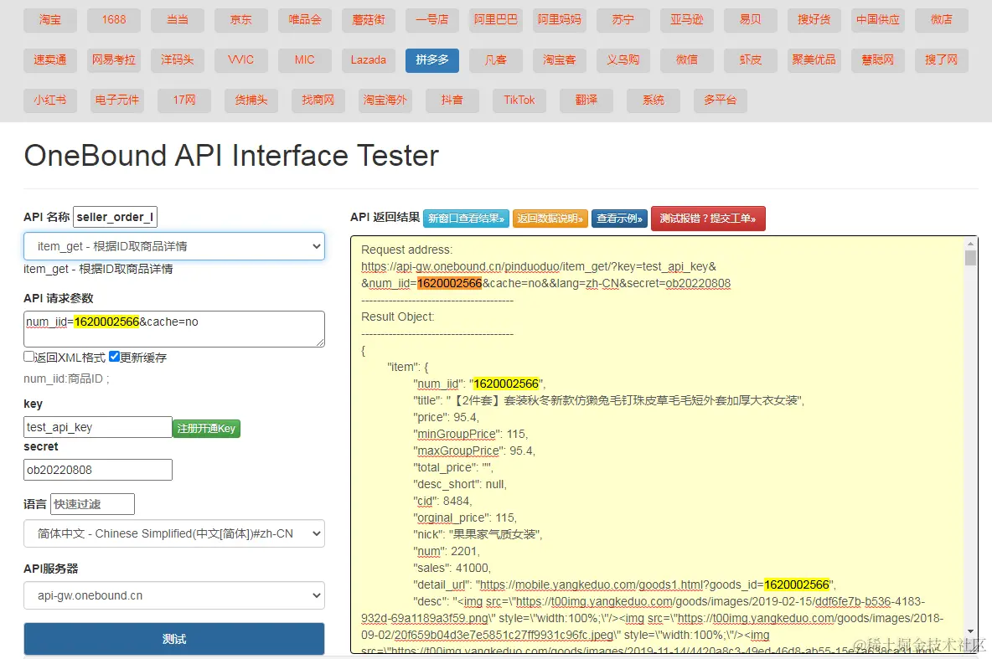This screenshot has height=659, width=992.
Task: Click the request address URL in results
Action: coord(545,275)
